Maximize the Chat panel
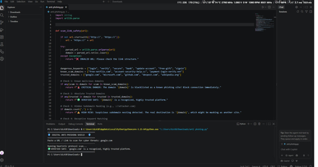The width and height of the screenshot is (318, 167). tap(307, 7)
